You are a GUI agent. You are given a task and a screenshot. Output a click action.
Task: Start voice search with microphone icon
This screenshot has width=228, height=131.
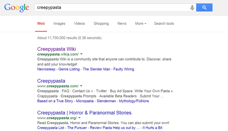[x=192, y=7]
